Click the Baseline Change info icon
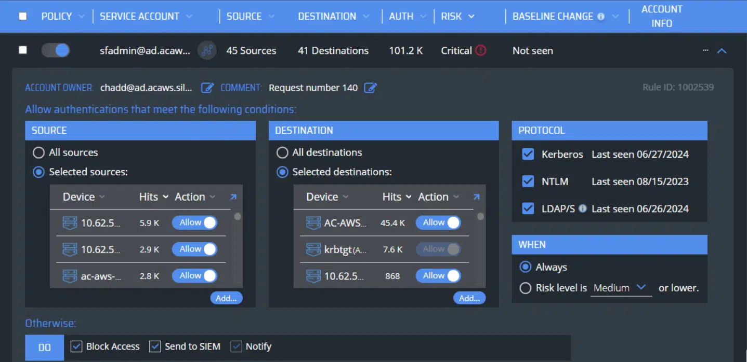This screenshot has width=747, height=362. coord(601,17)
